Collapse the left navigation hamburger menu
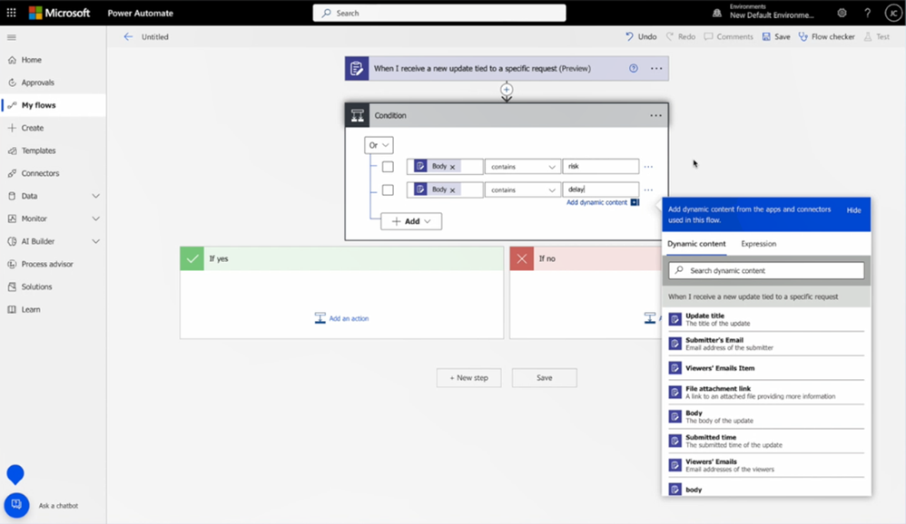 [12, 37]
